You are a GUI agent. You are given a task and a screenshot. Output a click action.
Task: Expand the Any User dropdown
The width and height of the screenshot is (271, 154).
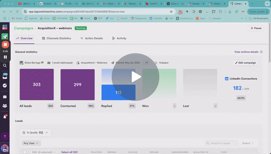31,143
